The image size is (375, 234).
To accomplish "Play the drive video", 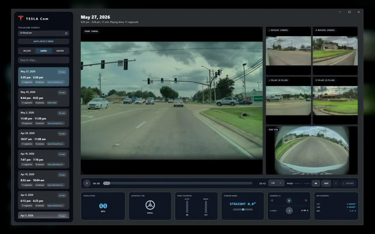I will [87, 183].
